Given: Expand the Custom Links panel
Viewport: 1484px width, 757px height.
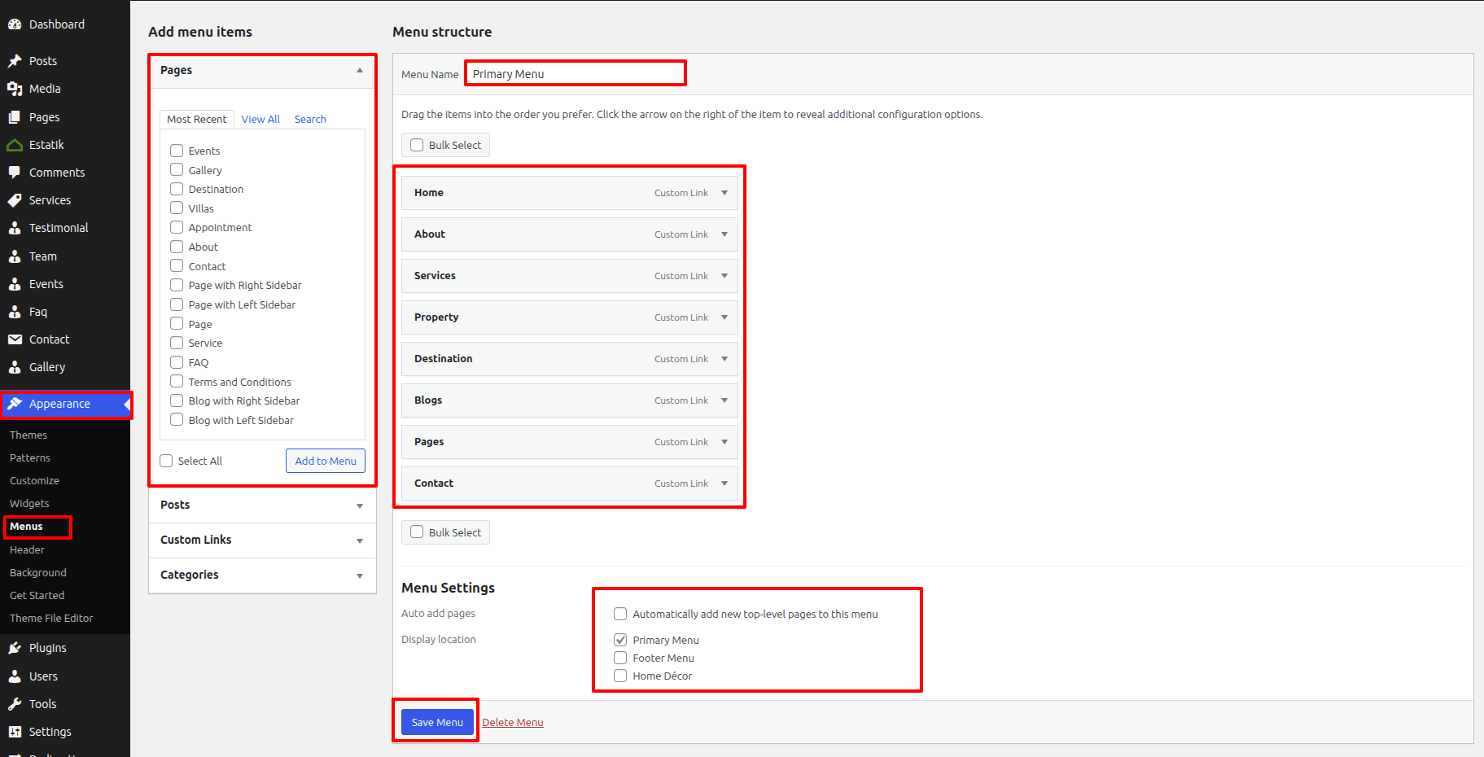Looking at the screenshot, I should point(359,540).
